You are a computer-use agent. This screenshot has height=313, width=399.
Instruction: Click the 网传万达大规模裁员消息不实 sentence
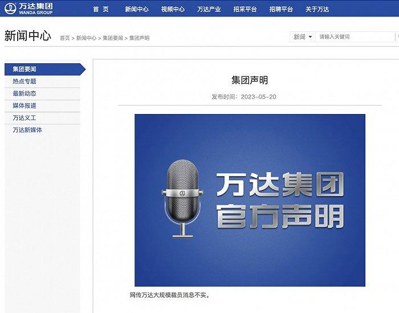coord(170,295)
